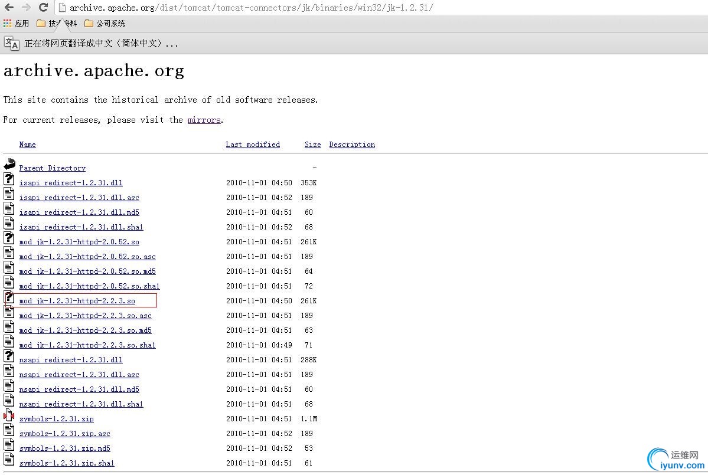
Task: Click the icon beside mod_jk-1.2.31-httpd-2.2.3.so.asc
Action: pos(9,312)
